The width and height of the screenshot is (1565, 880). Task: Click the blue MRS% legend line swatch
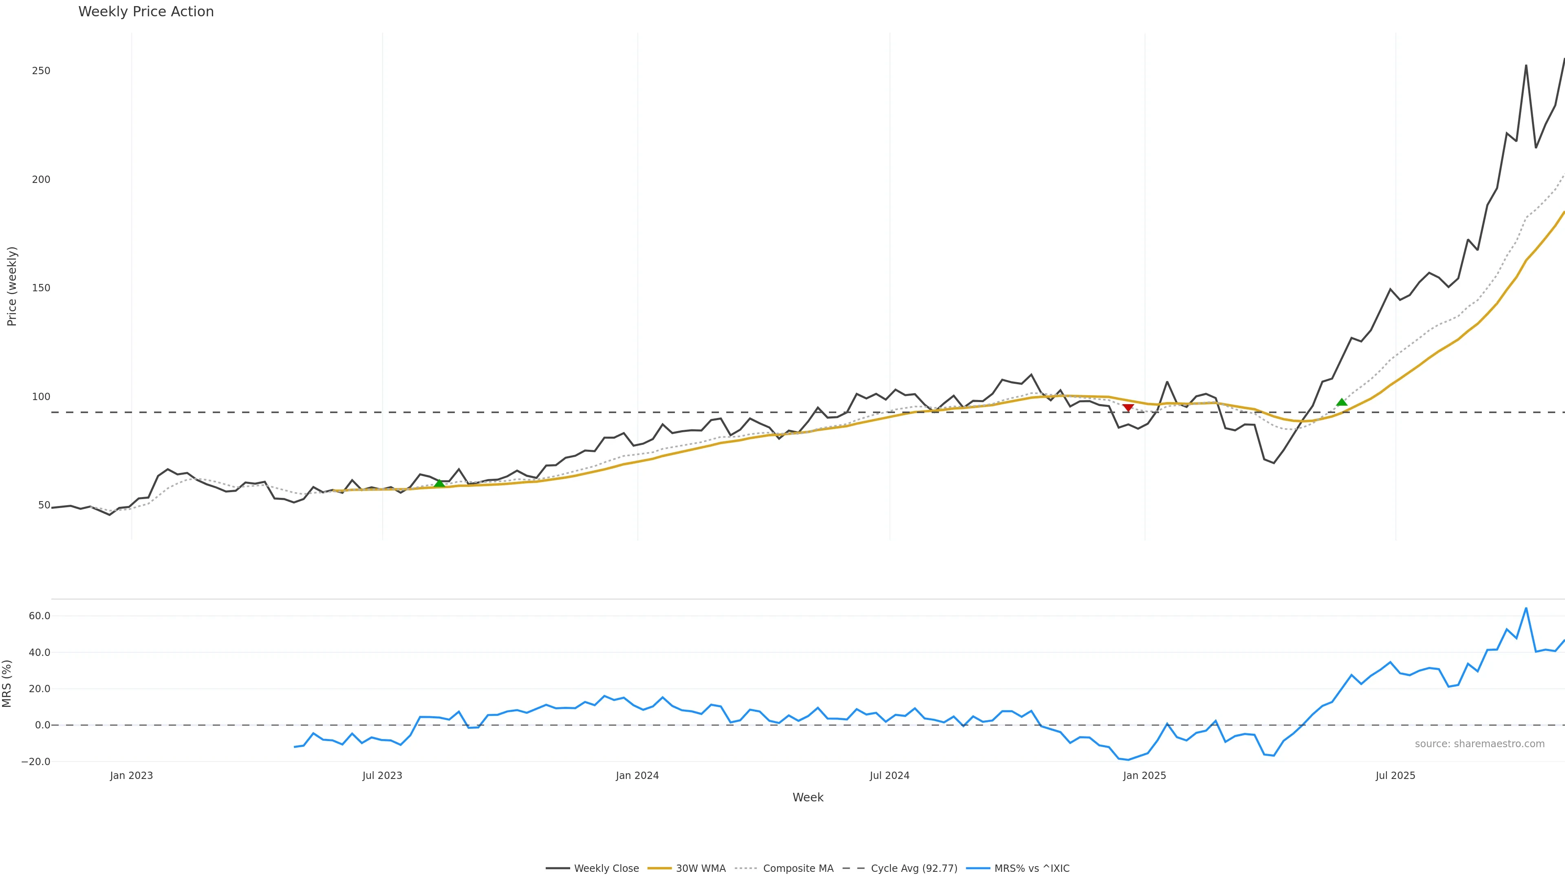(x=978, y=869)
